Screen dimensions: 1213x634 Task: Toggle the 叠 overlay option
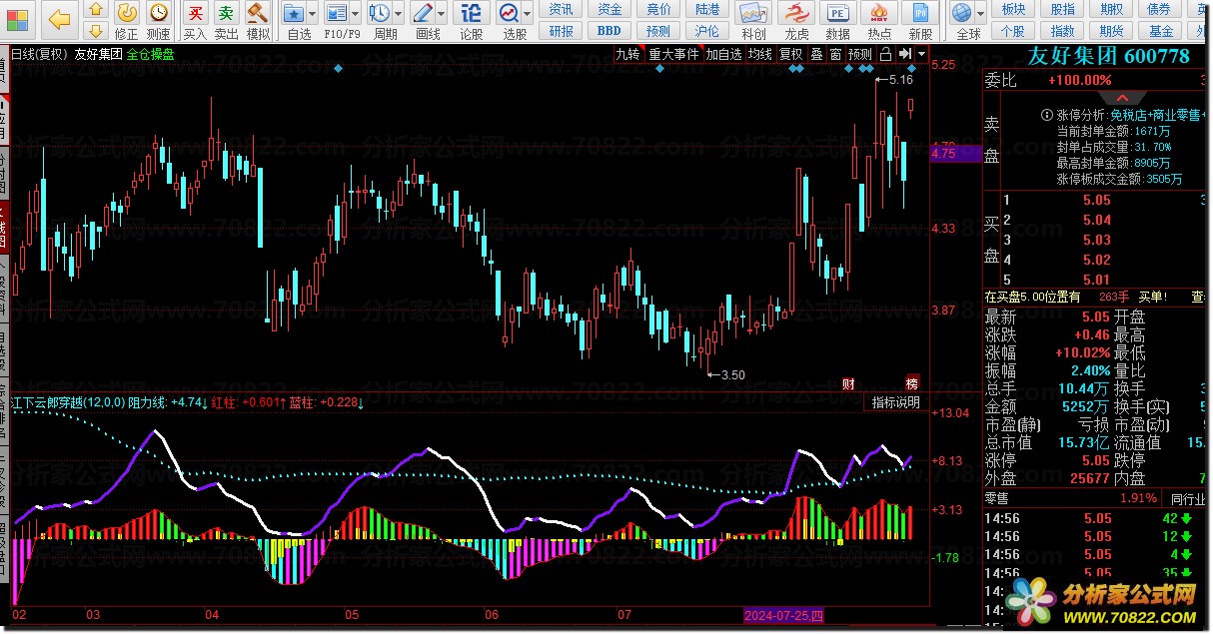click(x=816, y=54)
